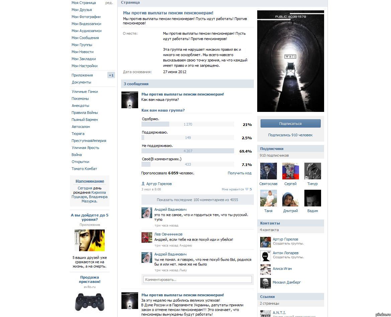The height and width of the screenshot is (317, 391).
Task: Open the 'Подписчики' section header
Action: click(272, 149)
